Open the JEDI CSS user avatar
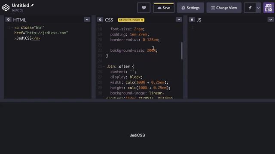The height and width of the screenshot is (154, 275). (x=269, y=8)
